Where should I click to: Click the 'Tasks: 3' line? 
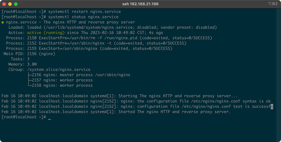(x=20, y=59)
